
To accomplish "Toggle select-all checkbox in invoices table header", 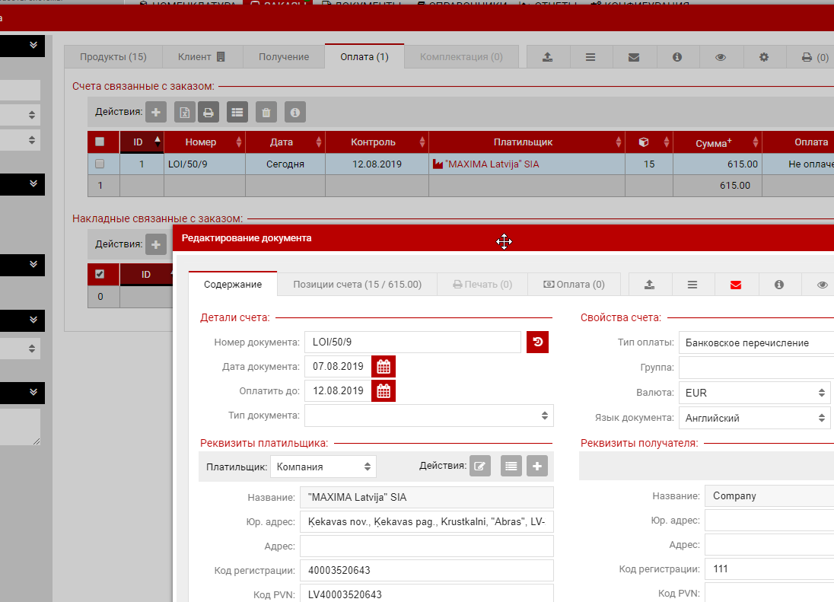I will point(100,142).
